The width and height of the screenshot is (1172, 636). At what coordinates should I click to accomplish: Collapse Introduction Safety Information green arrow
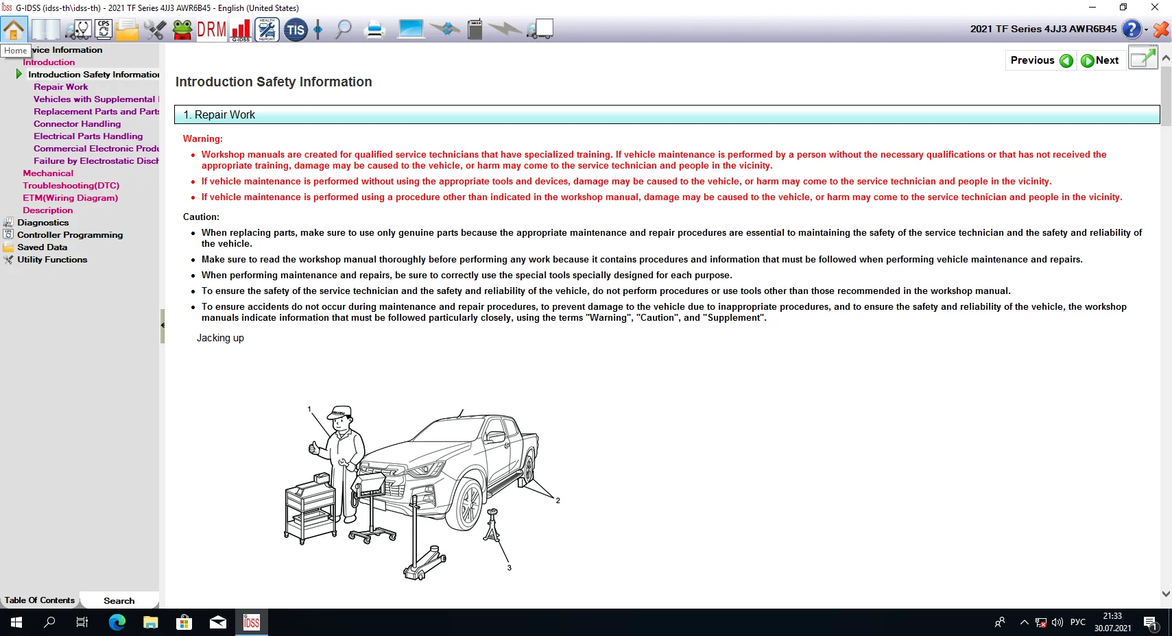point(19,74)
